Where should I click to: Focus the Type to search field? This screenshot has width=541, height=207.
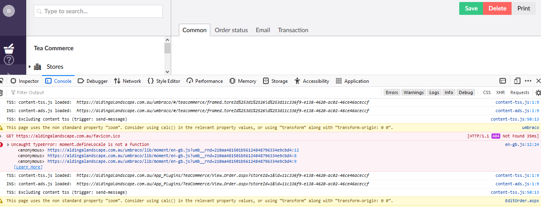click(x=98, y=11)
